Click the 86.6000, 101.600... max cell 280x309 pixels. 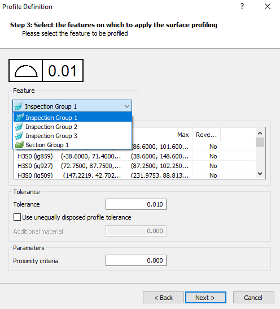(160, 147)
